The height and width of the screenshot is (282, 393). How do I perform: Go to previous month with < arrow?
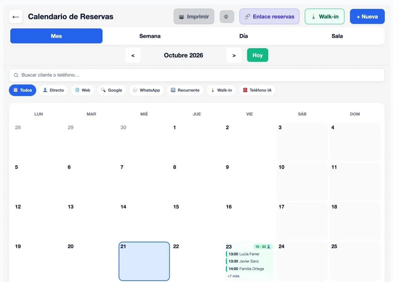pyautogui.click(x=133, y=55)
